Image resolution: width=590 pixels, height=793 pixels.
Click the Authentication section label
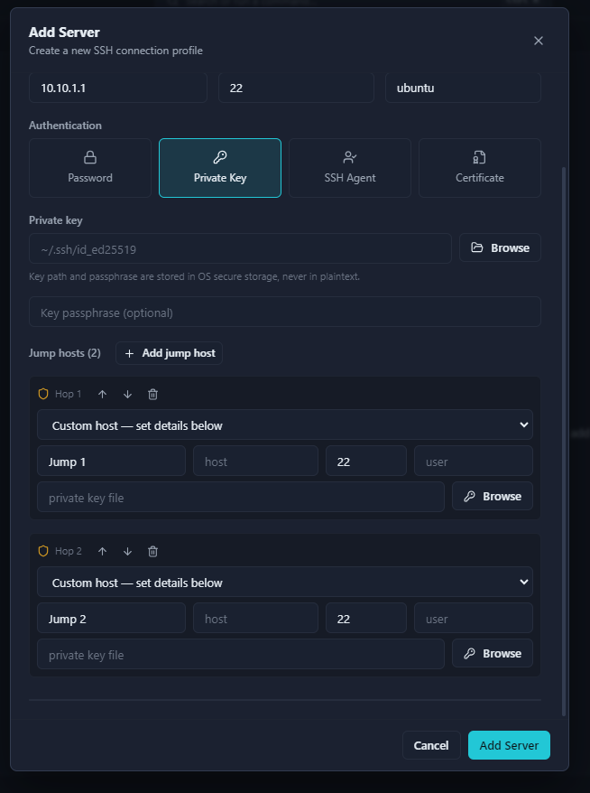click(65, 126)
